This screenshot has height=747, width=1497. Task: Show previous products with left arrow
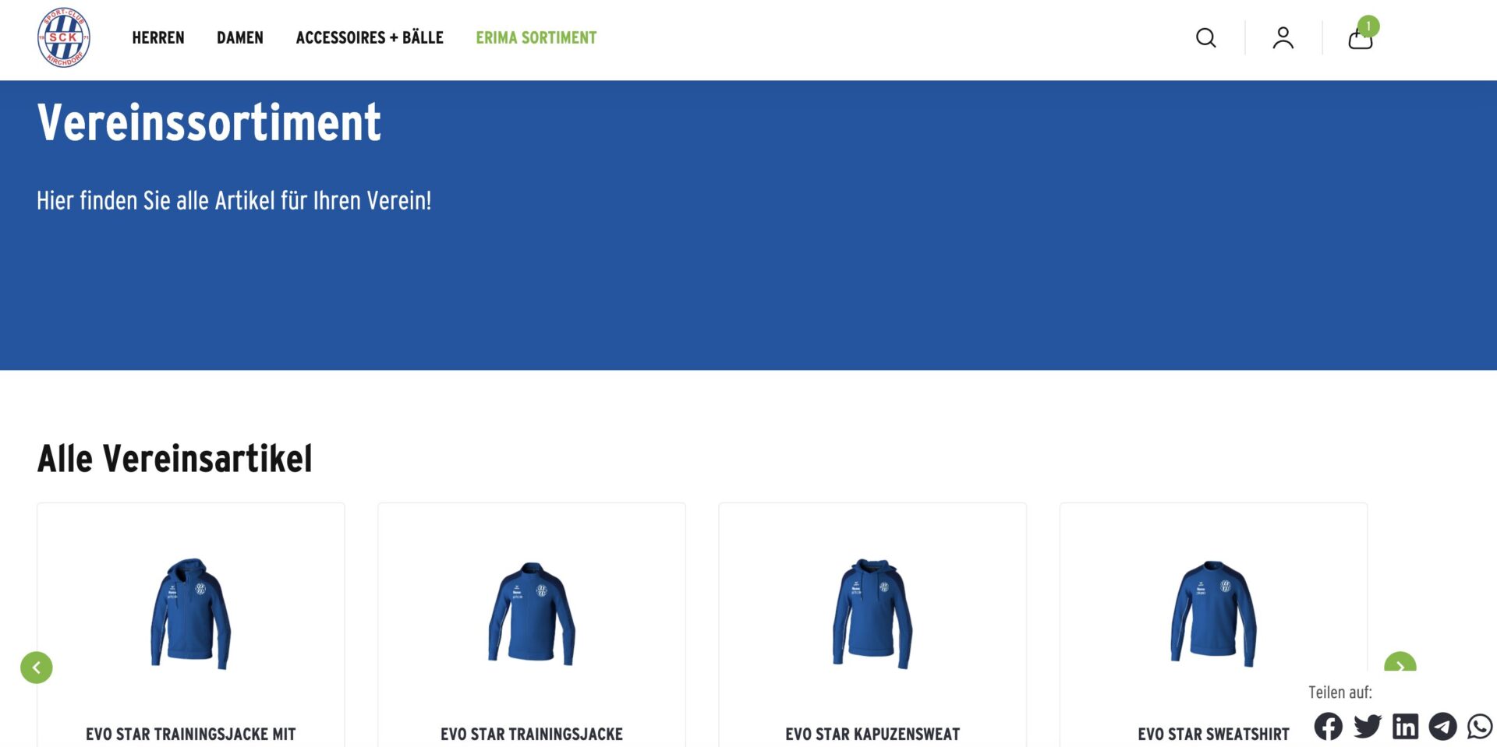click(37, 668)
